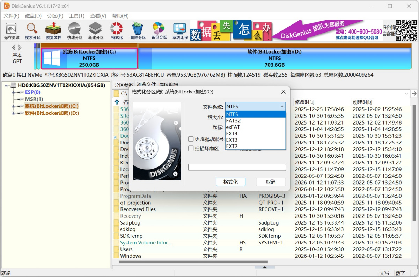Select exFAT from the file system list
Screen dimensions: 419x277
pyautogui.click(x=233, y=127)
